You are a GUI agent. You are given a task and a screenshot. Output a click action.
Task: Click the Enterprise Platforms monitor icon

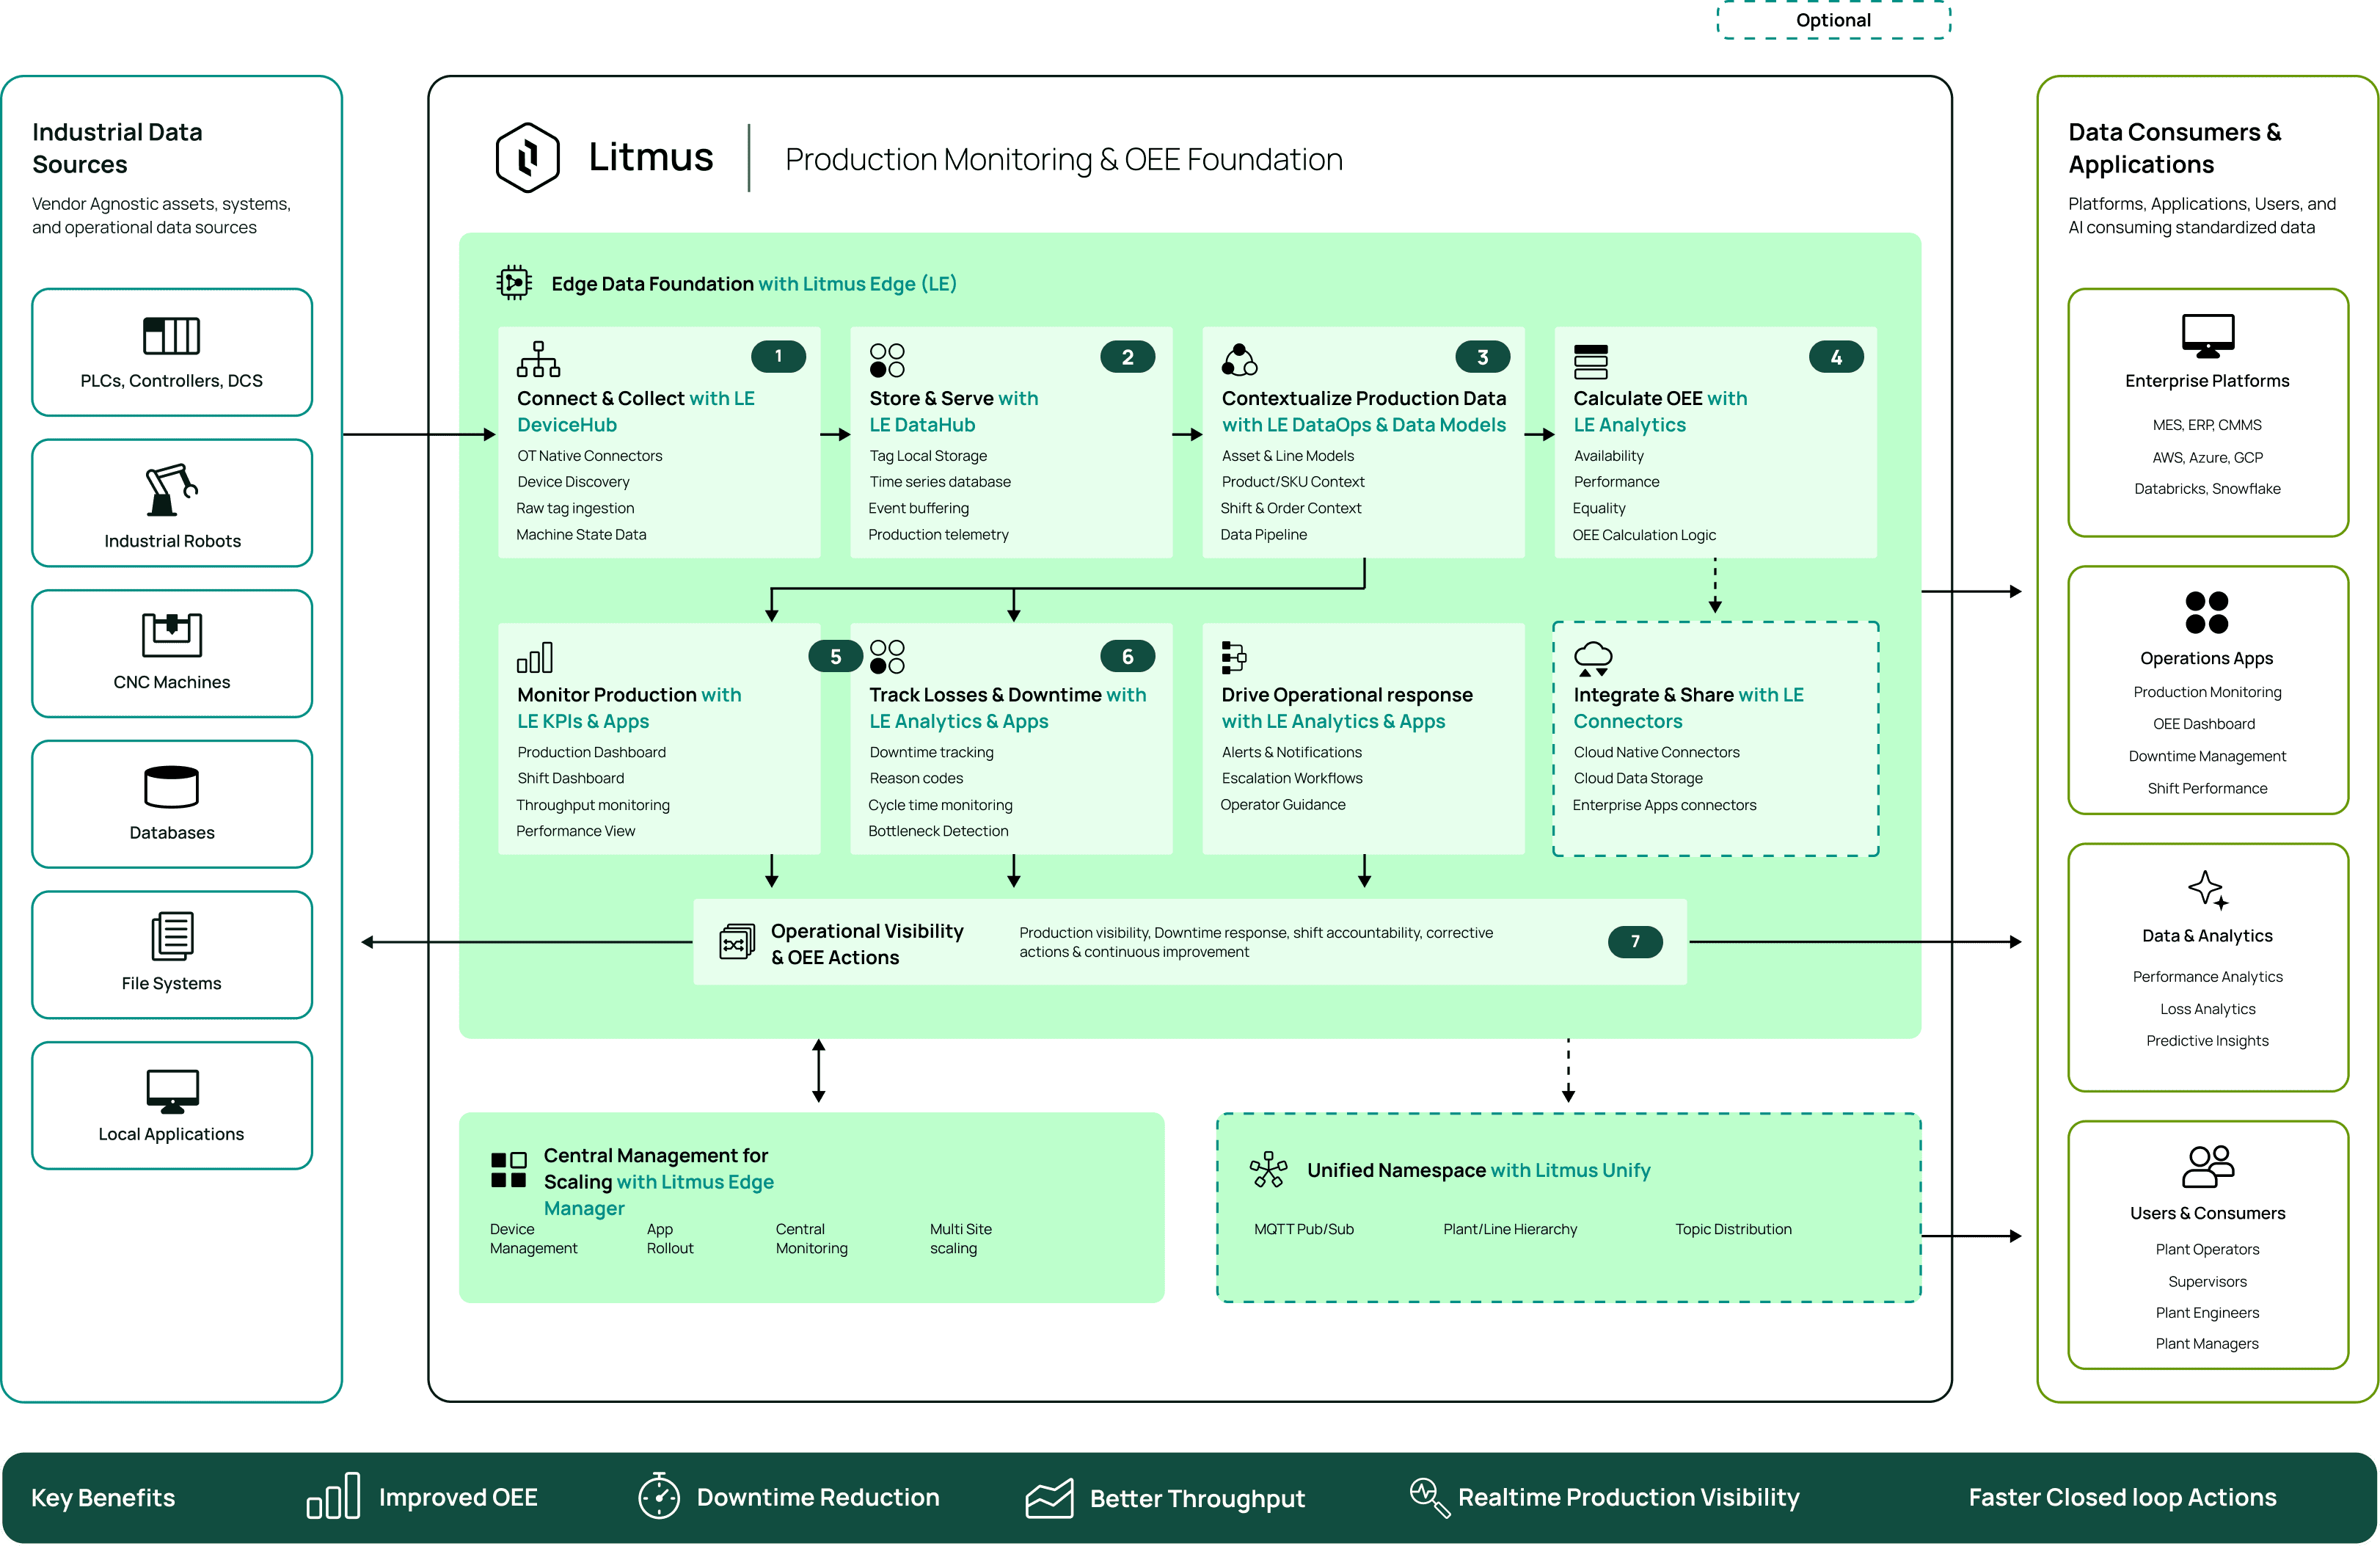[x=2208, y=335]
